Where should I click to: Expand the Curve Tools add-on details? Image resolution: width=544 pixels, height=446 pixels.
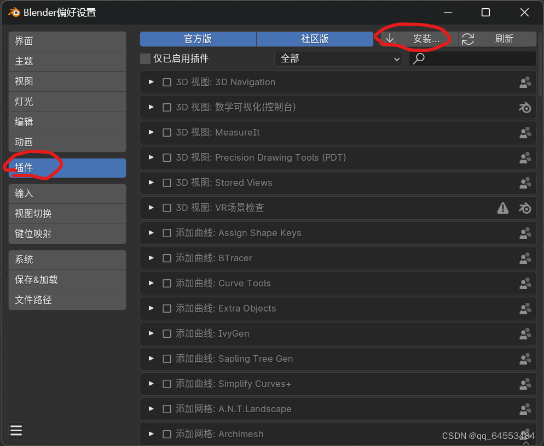click(151, 283)
